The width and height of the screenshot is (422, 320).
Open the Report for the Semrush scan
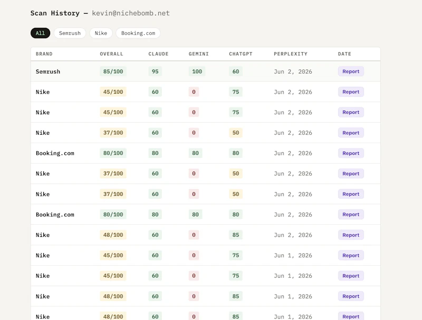[x=351, y=72]
